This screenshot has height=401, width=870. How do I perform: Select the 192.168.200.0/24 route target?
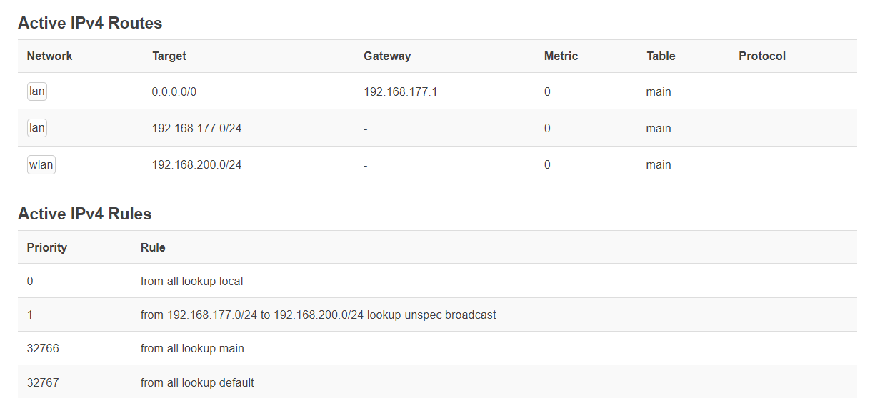[196, 164]
